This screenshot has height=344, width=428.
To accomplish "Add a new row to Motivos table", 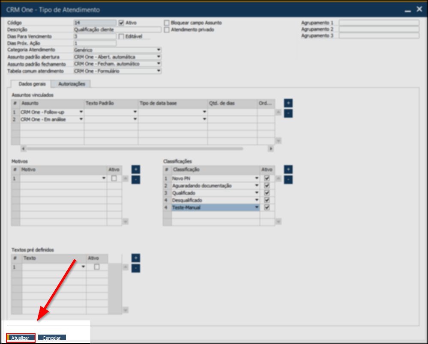I will click(135, 169).
